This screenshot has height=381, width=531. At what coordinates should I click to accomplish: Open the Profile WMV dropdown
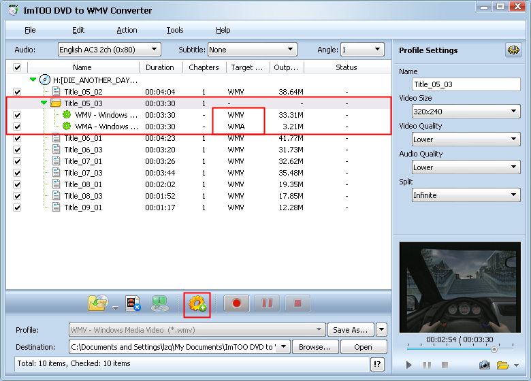pyautogui.click(x=197, y=329)
